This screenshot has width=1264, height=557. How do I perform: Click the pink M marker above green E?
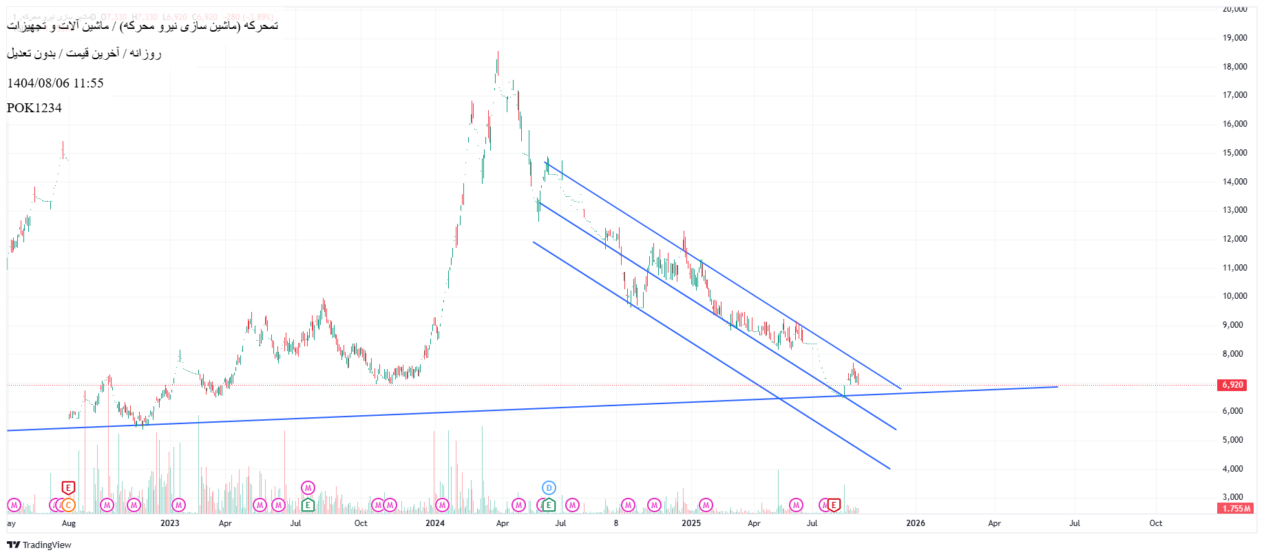308,487
